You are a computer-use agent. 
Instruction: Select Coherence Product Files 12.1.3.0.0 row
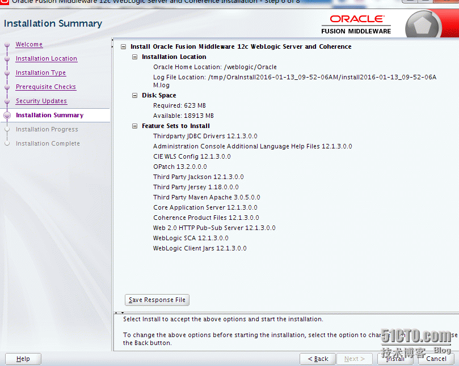click(206, 218)
